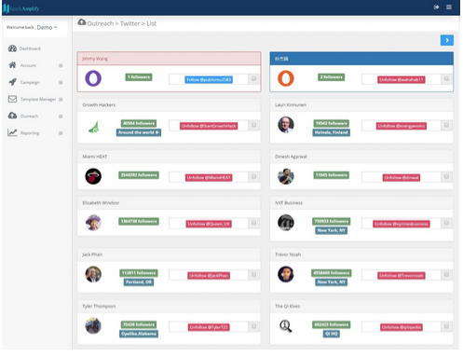463x357 pixels.
Task: Click the Account home icon
Action: [x=12, y=65]
